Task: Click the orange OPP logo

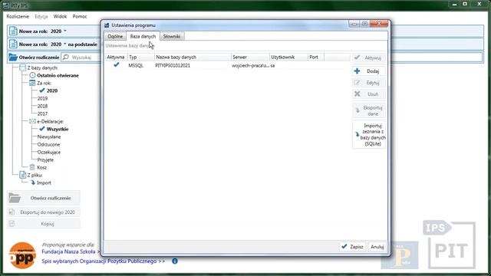Action: point(22,255)
